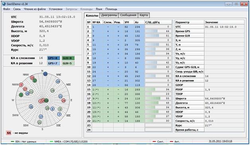The height and width of the screenshot is (145, 250).
Task: Click blue satellite 15 marker on sky plot
Action: [x=27, y=94]
